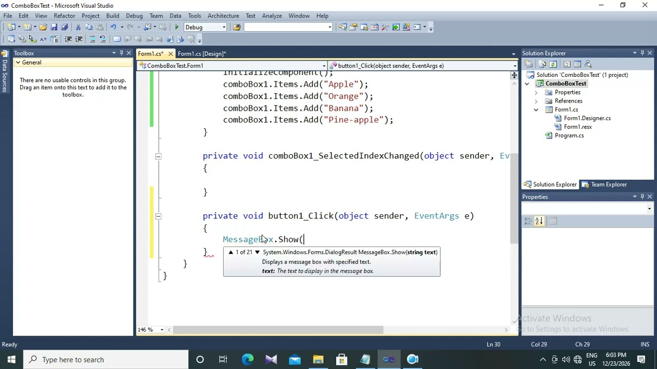The width and height of the screenshot is (657, 369).
Task: Click the toolbar search combo box field
Action: click(x=288, y=27)
